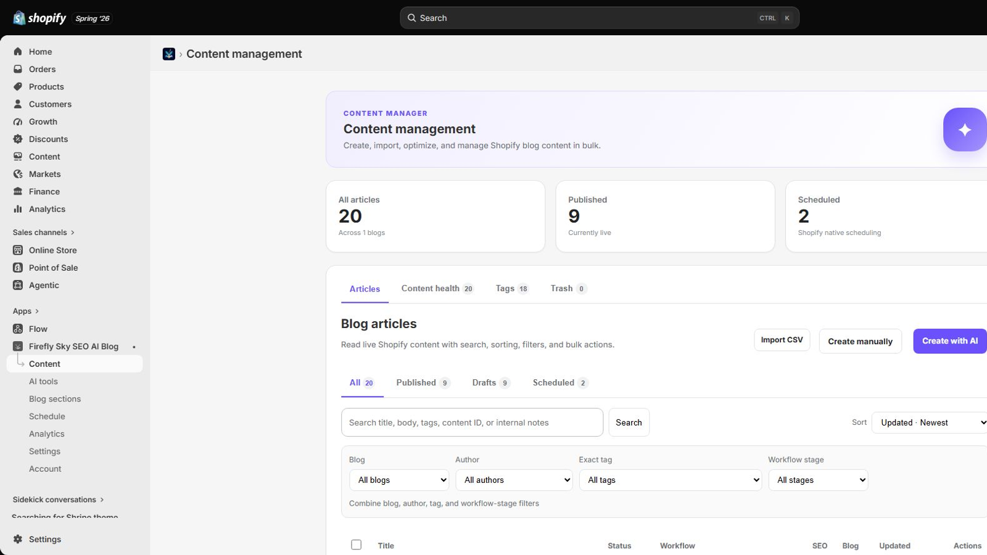Click the Products tag icon
987x555 pixels.
click(x=18, y=87)
